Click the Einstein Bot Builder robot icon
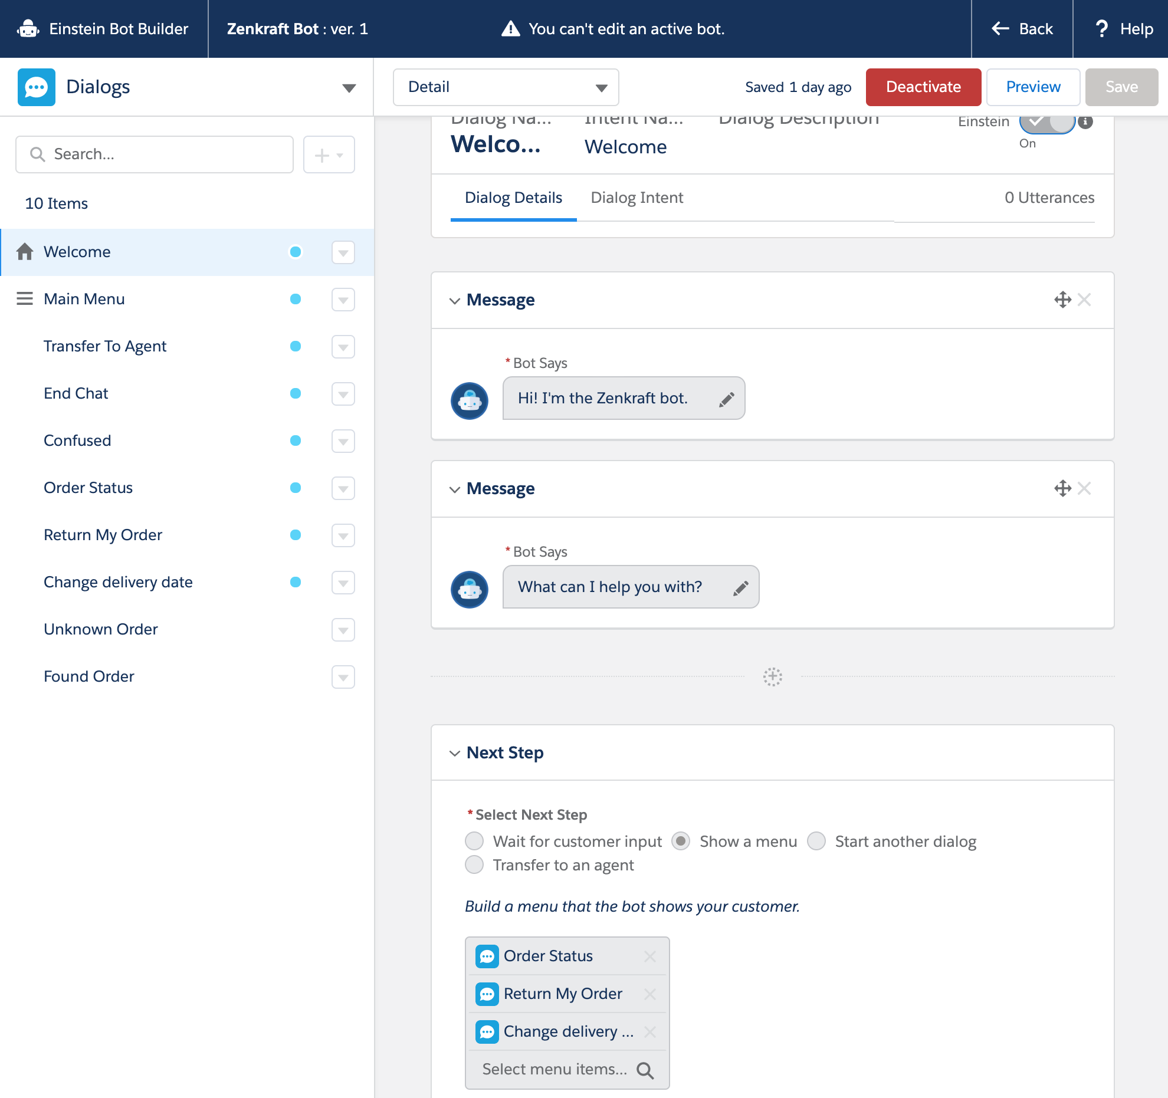This screenshot has height=1098, width=1168. point(28,29)
